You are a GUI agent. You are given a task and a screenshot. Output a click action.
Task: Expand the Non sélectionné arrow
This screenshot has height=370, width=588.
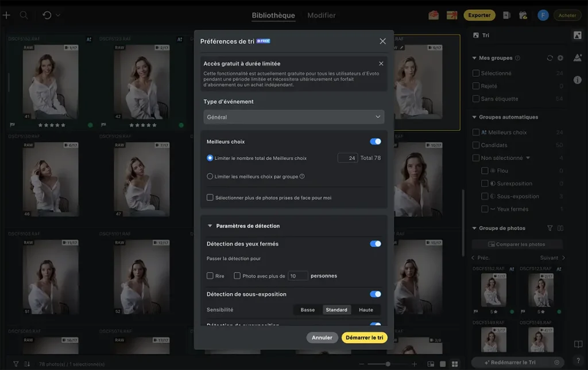tap(528, 158)
